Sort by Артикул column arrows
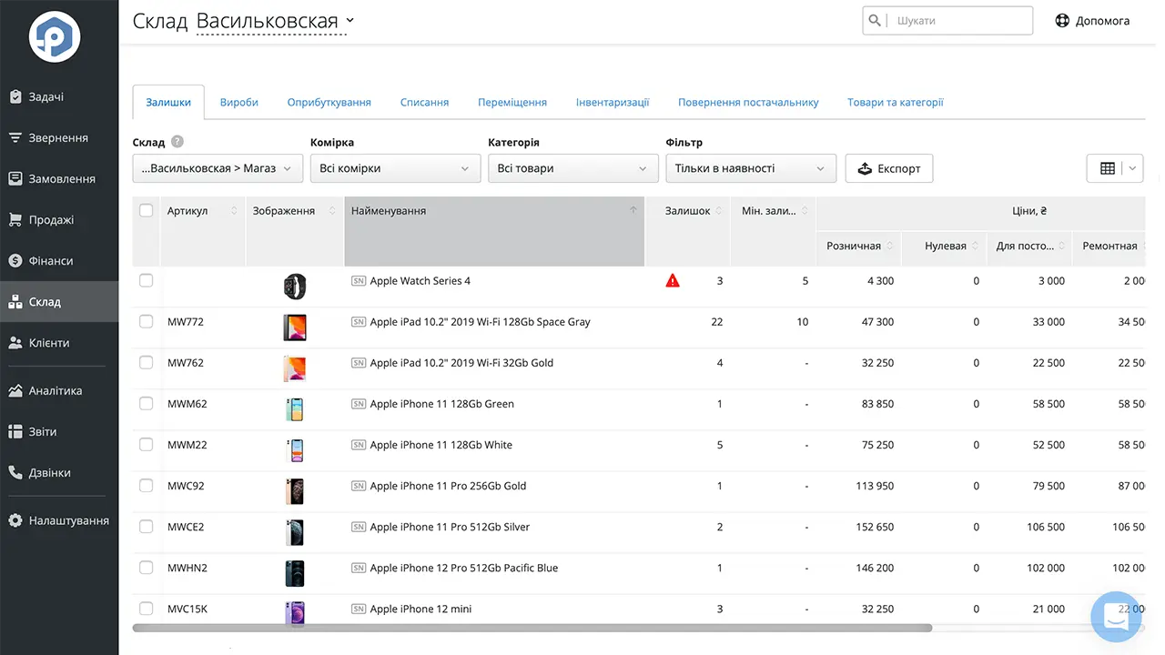Image resolution: width=1165 pixels, height=655 pixels. [234, 211]
